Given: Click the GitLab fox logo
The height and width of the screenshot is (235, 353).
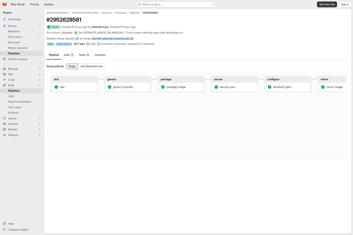Looking at the screenshot, I should (x=4, y=4).
